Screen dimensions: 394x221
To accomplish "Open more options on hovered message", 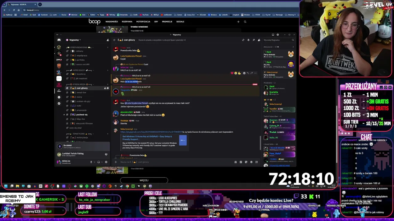I will click(255, 73).
